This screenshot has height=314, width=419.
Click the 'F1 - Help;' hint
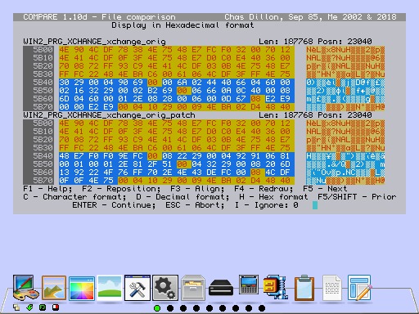(47, 189)
